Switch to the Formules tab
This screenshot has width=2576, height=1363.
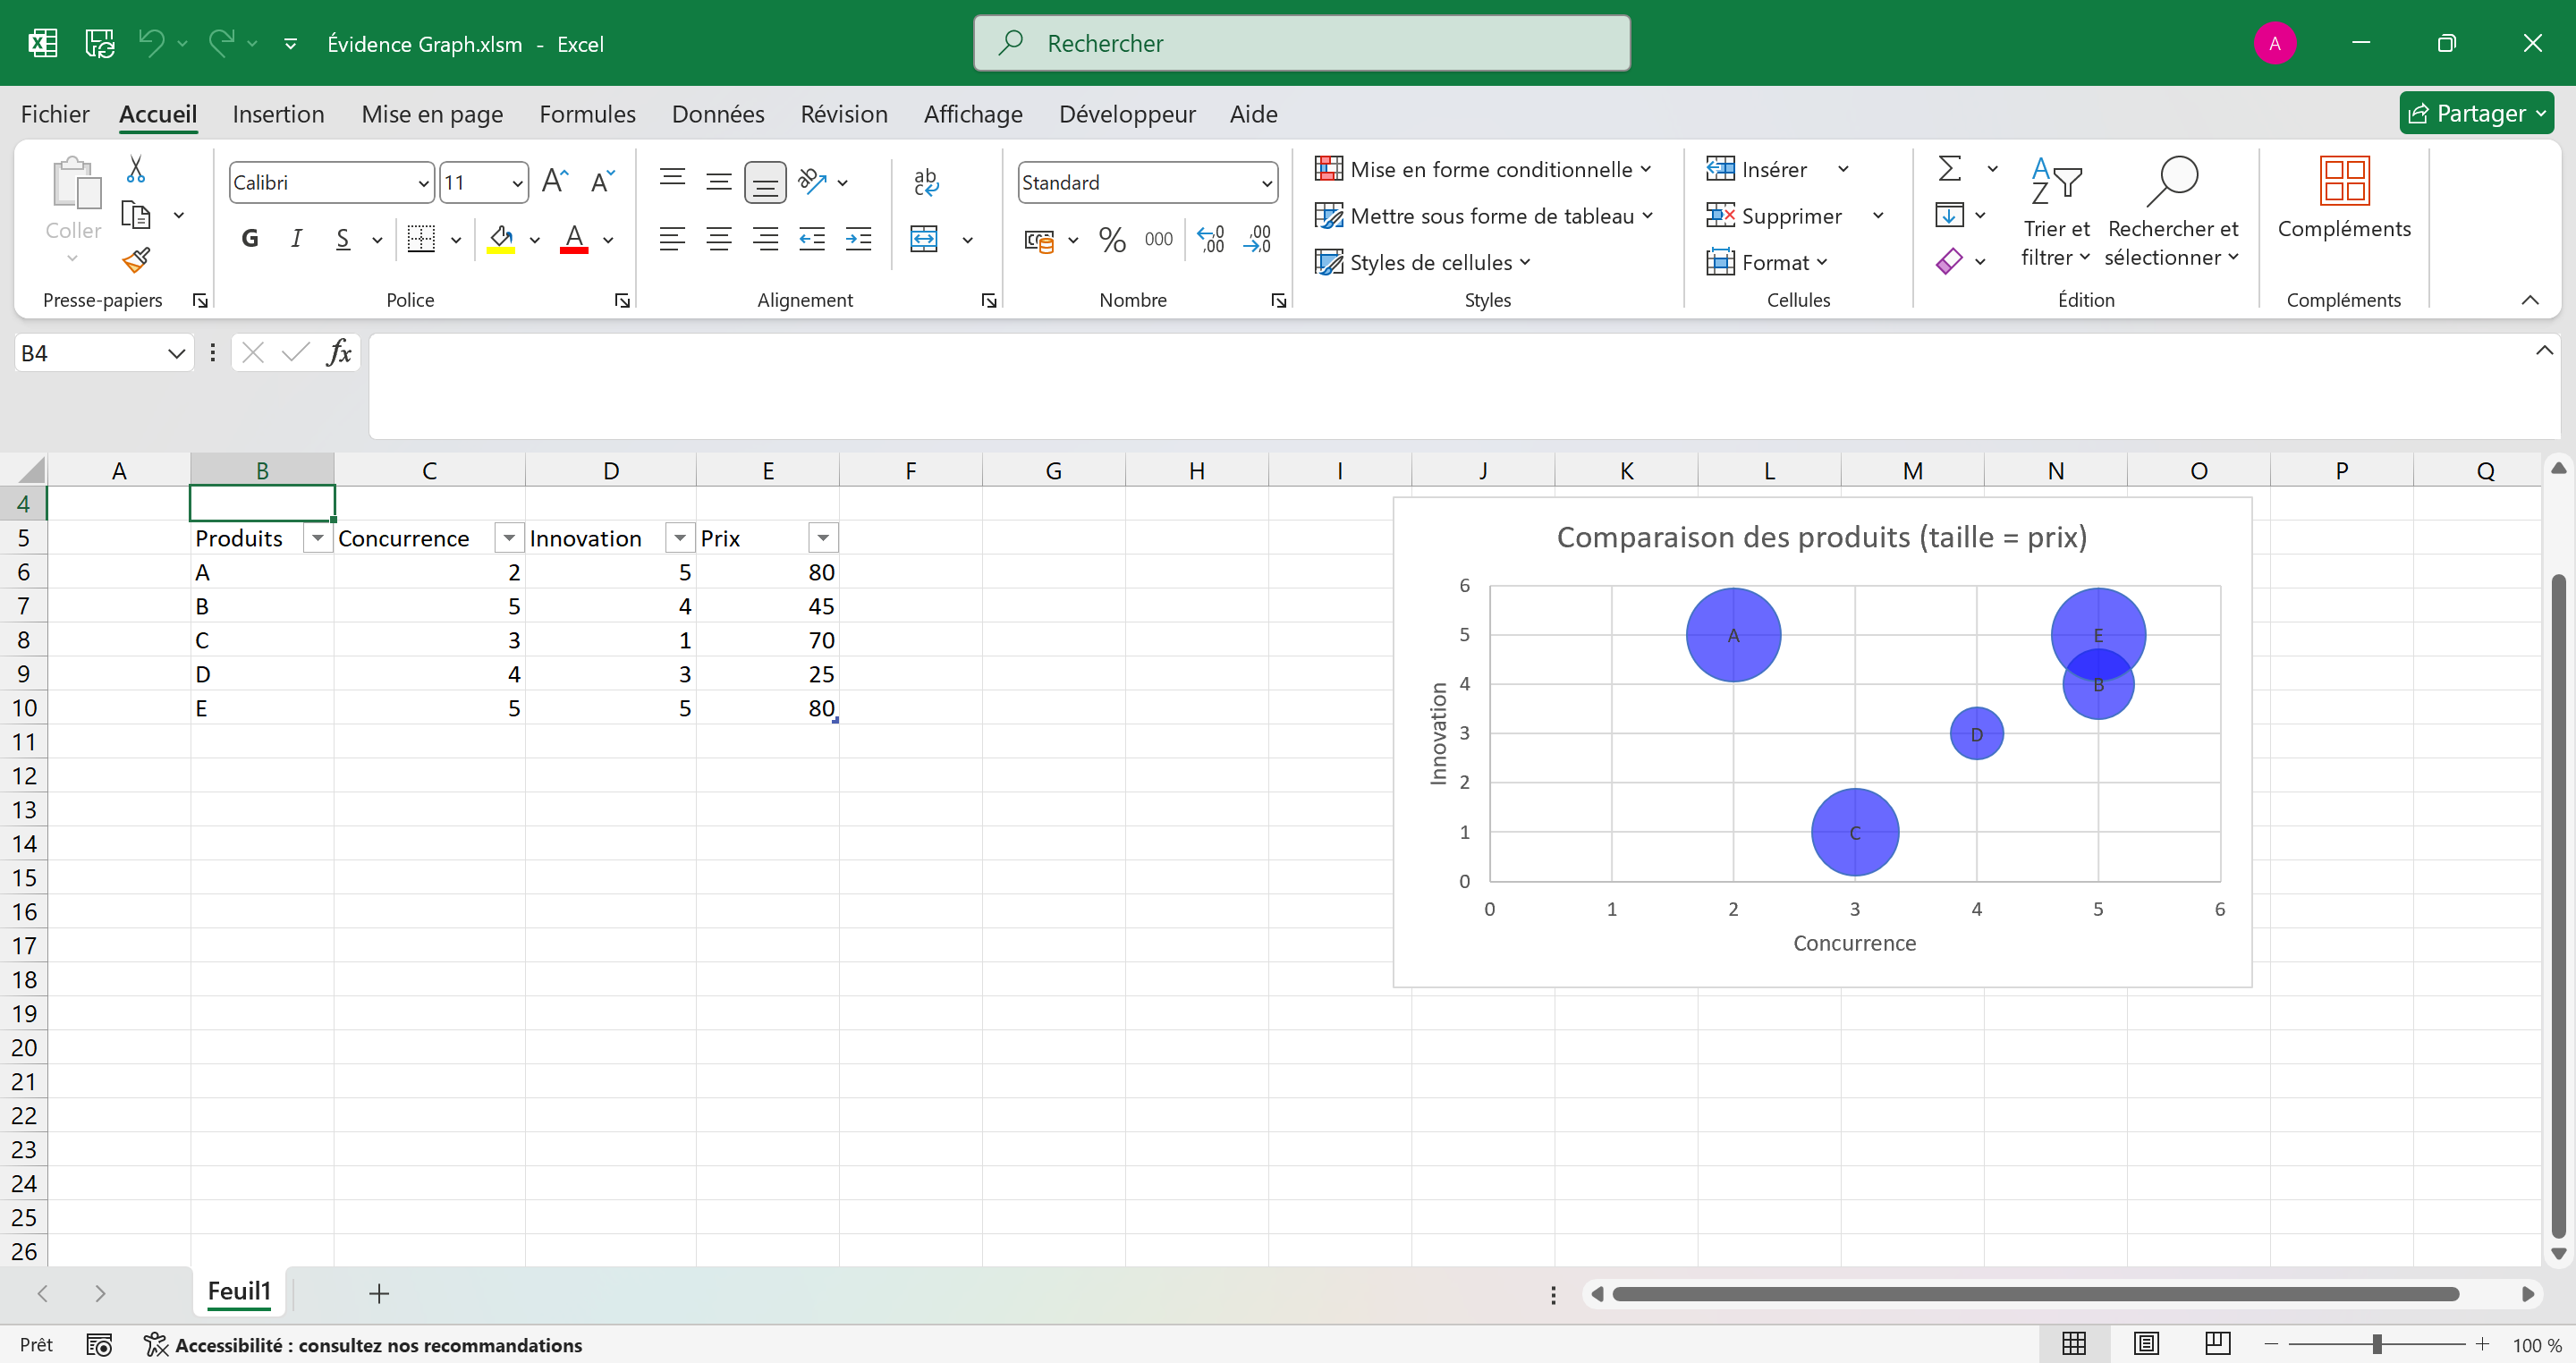pos(587,114)
